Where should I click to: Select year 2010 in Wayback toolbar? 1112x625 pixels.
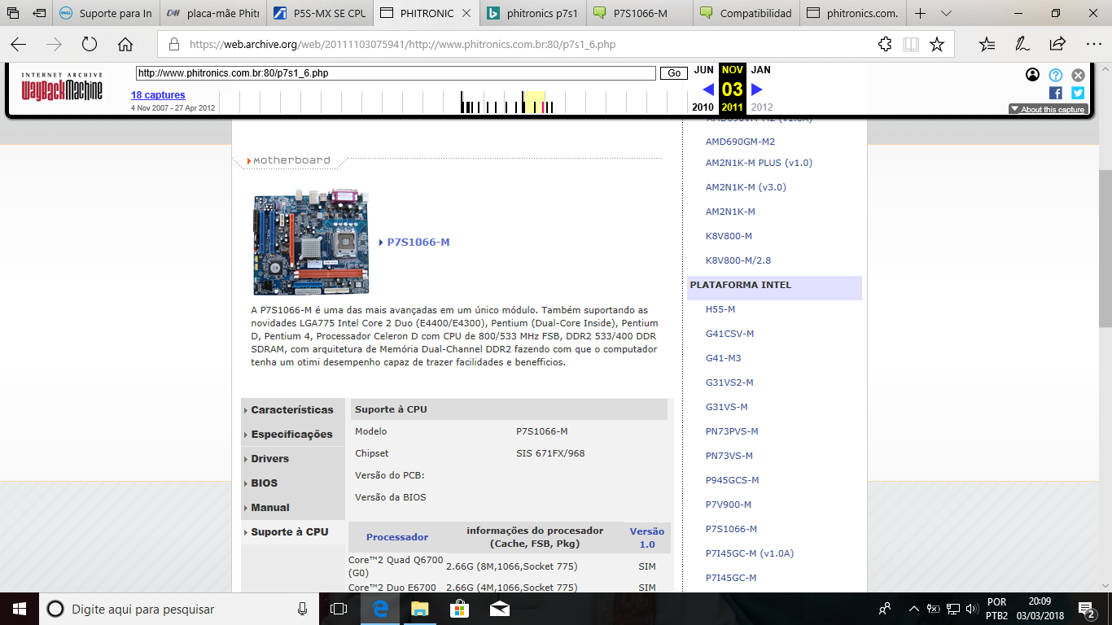tap(703, 107)
